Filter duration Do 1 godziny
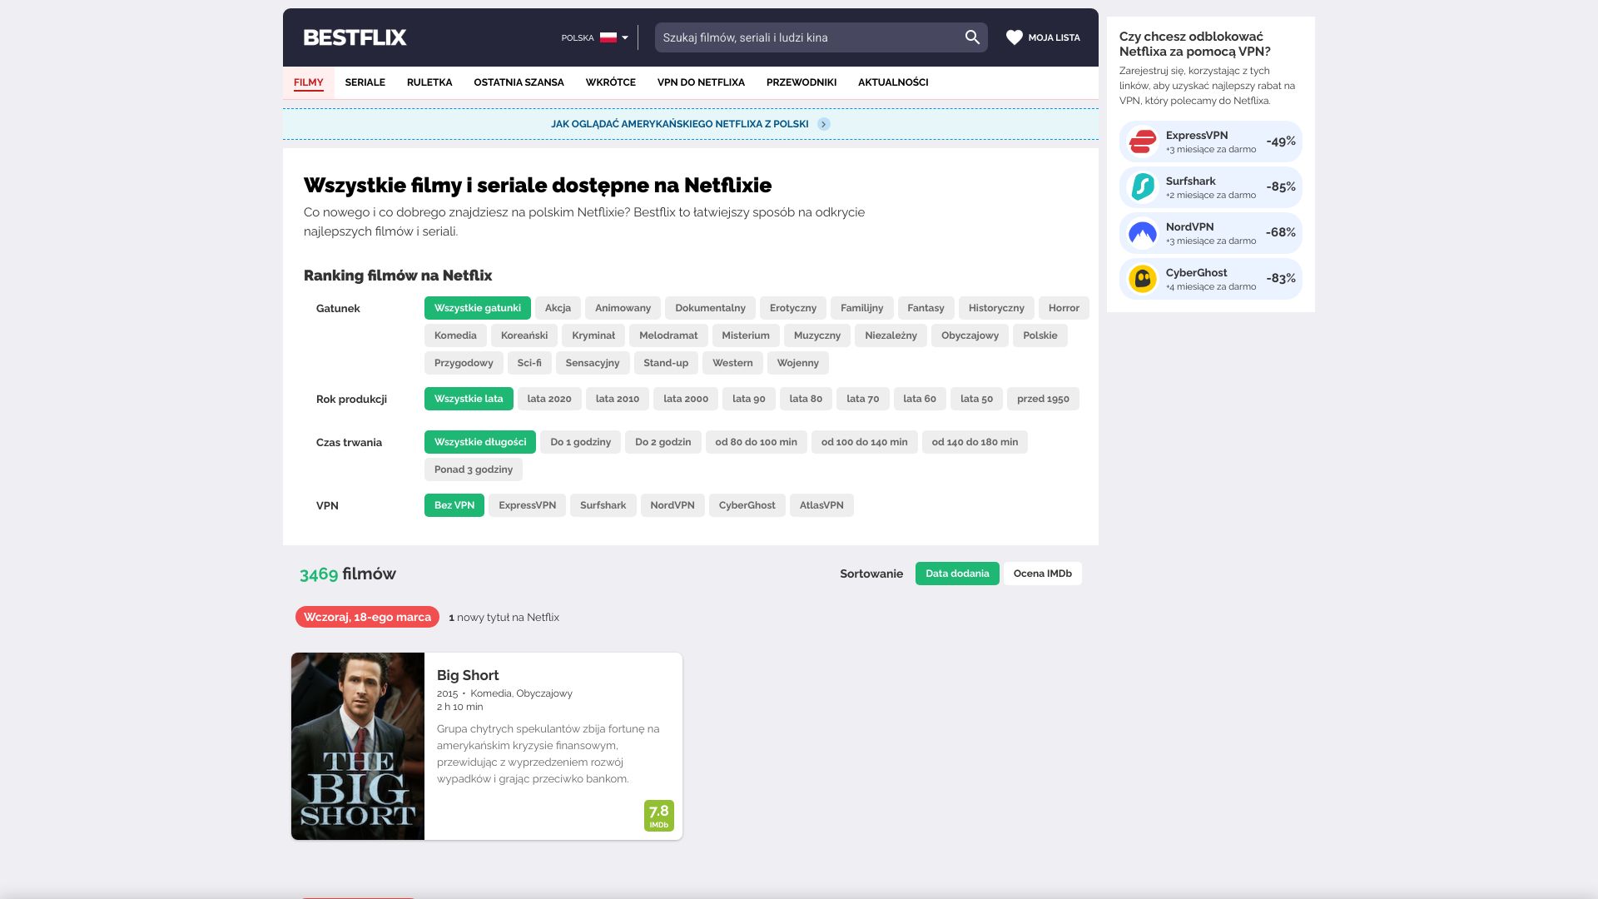The width and height of the screenshot is (1598, 899). 581,442
